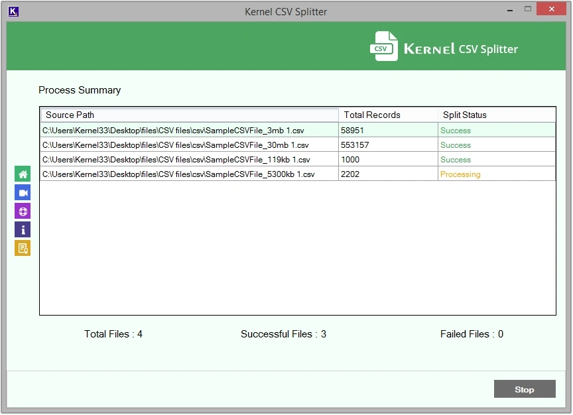Viewport: 573px width, 415px height.
Task: Click the Processing status cell
Action: pyautogui.click(x=460, y=174)
